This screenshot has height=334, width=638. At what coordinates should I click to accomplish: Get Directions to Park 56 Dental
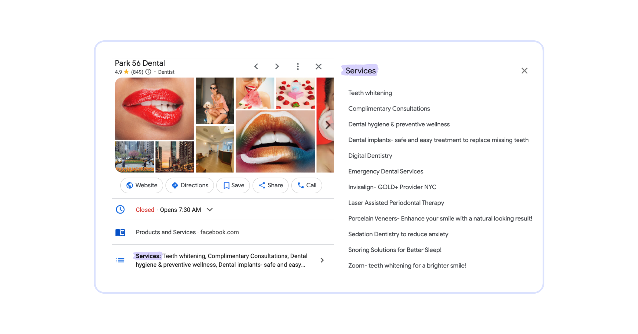click(189, 185)
